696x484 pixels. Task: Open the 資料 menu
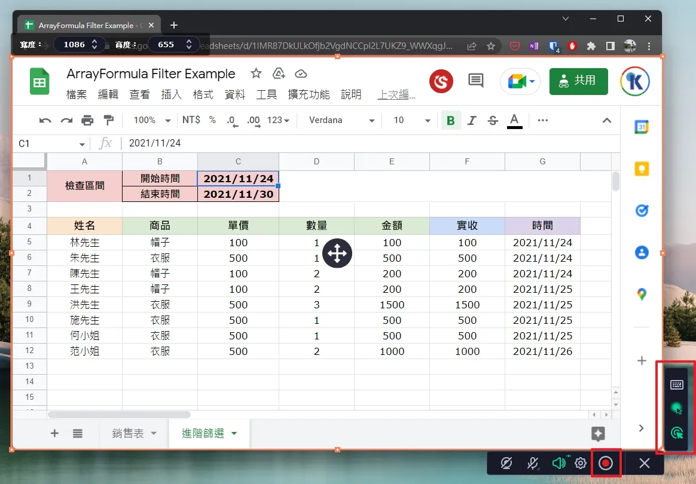[x=235, y=94]
